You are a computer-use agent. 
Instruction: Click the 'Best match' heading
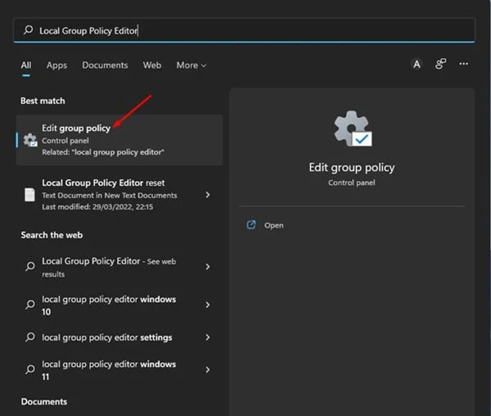pyautogui.click(x=43, y=101)
